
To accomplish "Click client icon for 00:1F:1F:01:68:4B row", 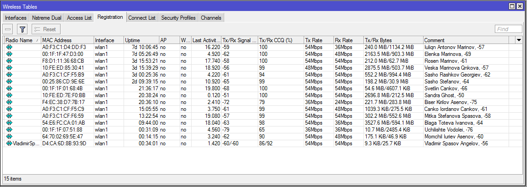I will tap(9, 88).
